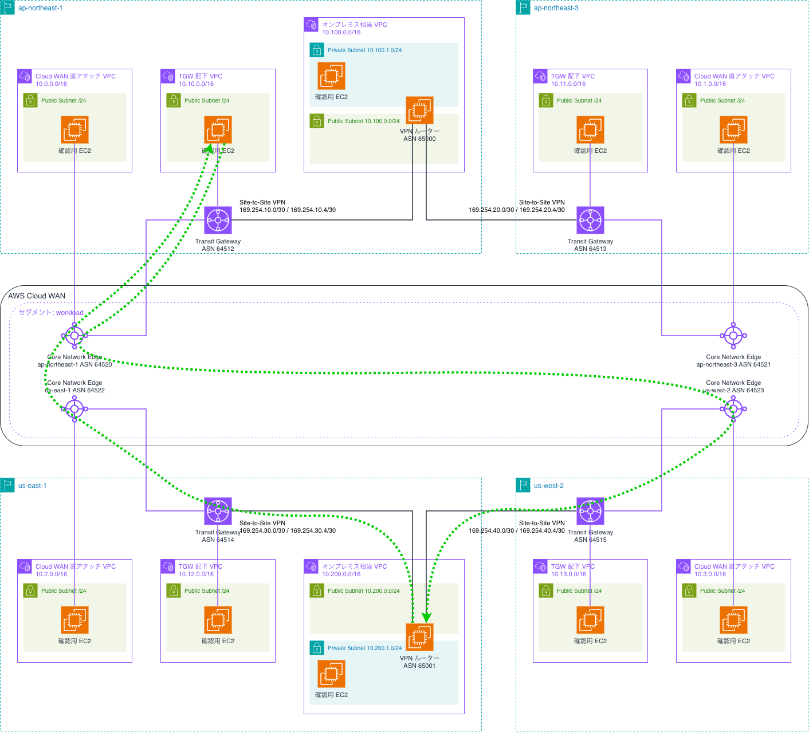Click the Site-to-Site VPN 169.254.30.0/30 label
The image size is (809, 732).
pyautogui.click(x=288, y=527)
